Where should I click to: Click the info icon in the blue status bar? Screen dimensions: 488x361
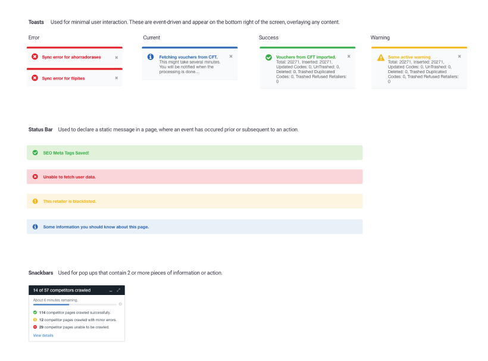click(x=35, y=227)
